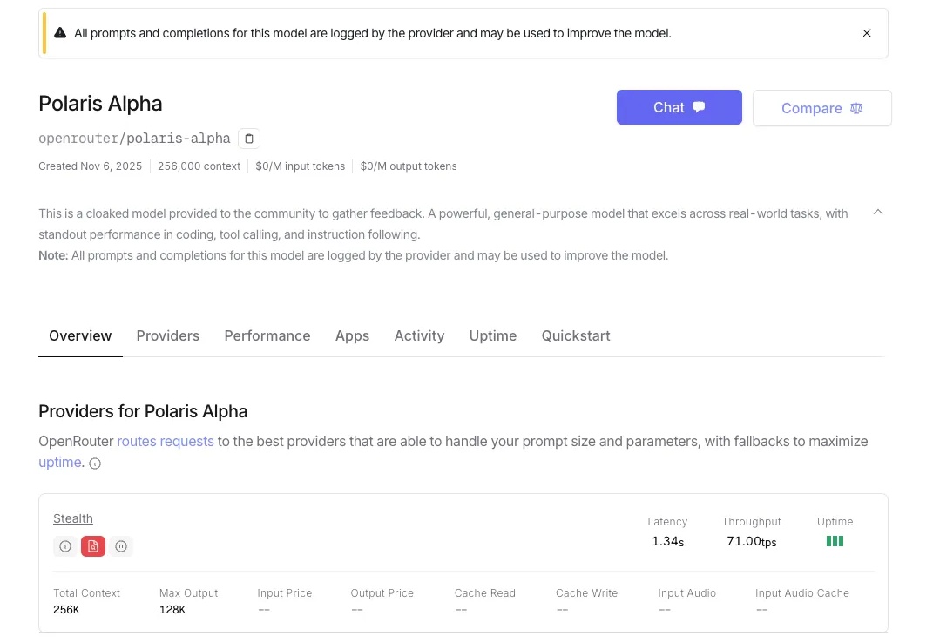Viewport: 933px width, 643px height.
Task: Click the Compare button
Action: pos(821,108)
